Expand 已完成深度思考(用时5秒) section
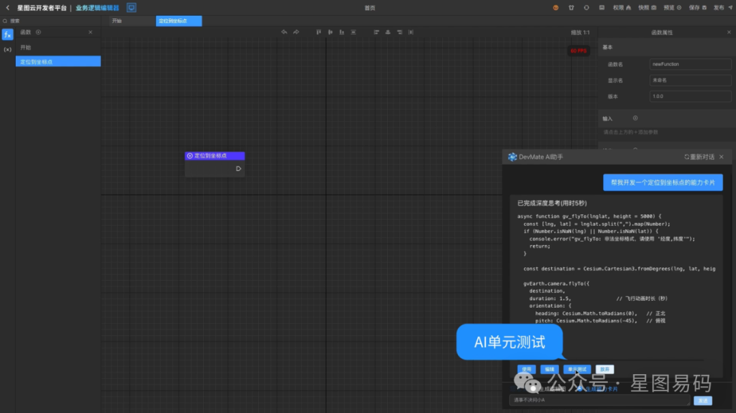736x413 pixels. point(552,203)
